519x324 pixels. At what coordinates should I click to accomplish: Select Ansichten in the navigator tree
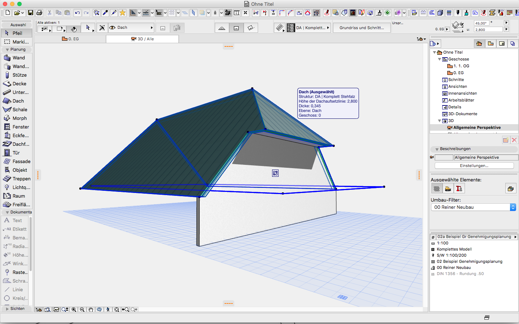[457, 86]
